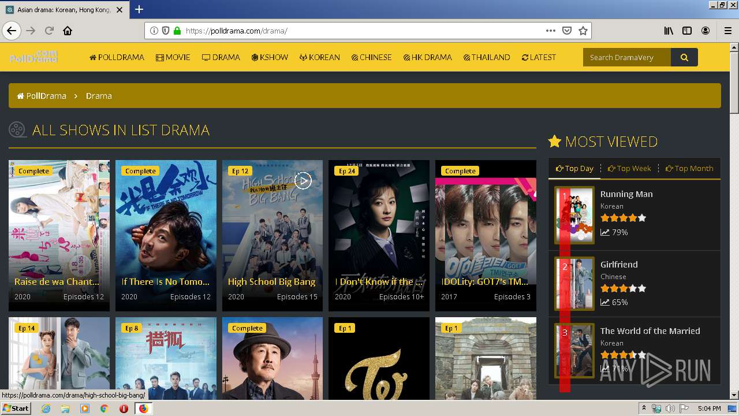Open The World of the Married entry
Image resolution: width=739 pixels, height=416 pixels.
click(x=650, y=331)
